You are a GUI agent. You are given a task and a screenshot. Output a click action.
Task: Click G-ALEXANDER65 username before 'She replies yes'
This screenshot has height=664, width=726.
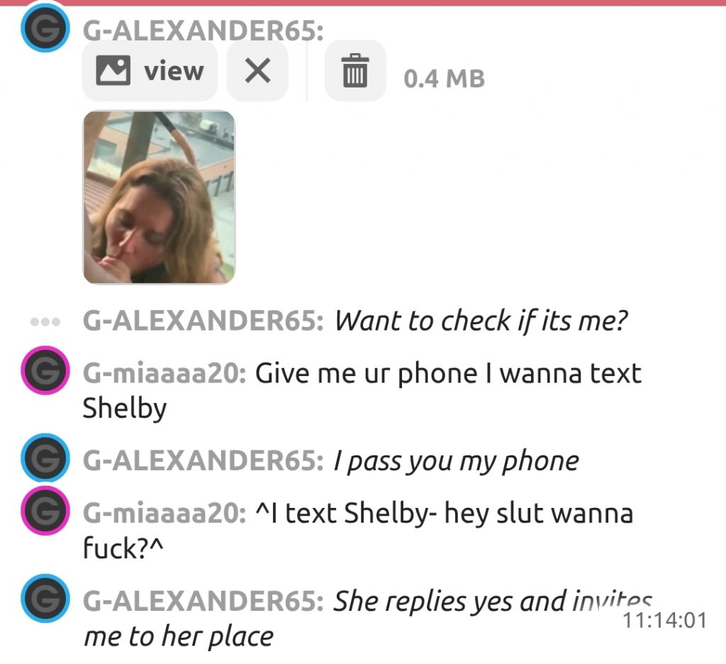203,601
